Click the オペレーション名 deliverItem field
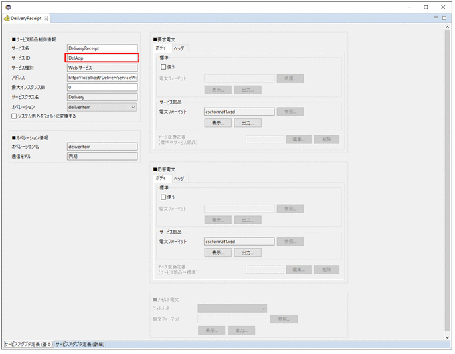455x354 pixels. pos(102,147)
